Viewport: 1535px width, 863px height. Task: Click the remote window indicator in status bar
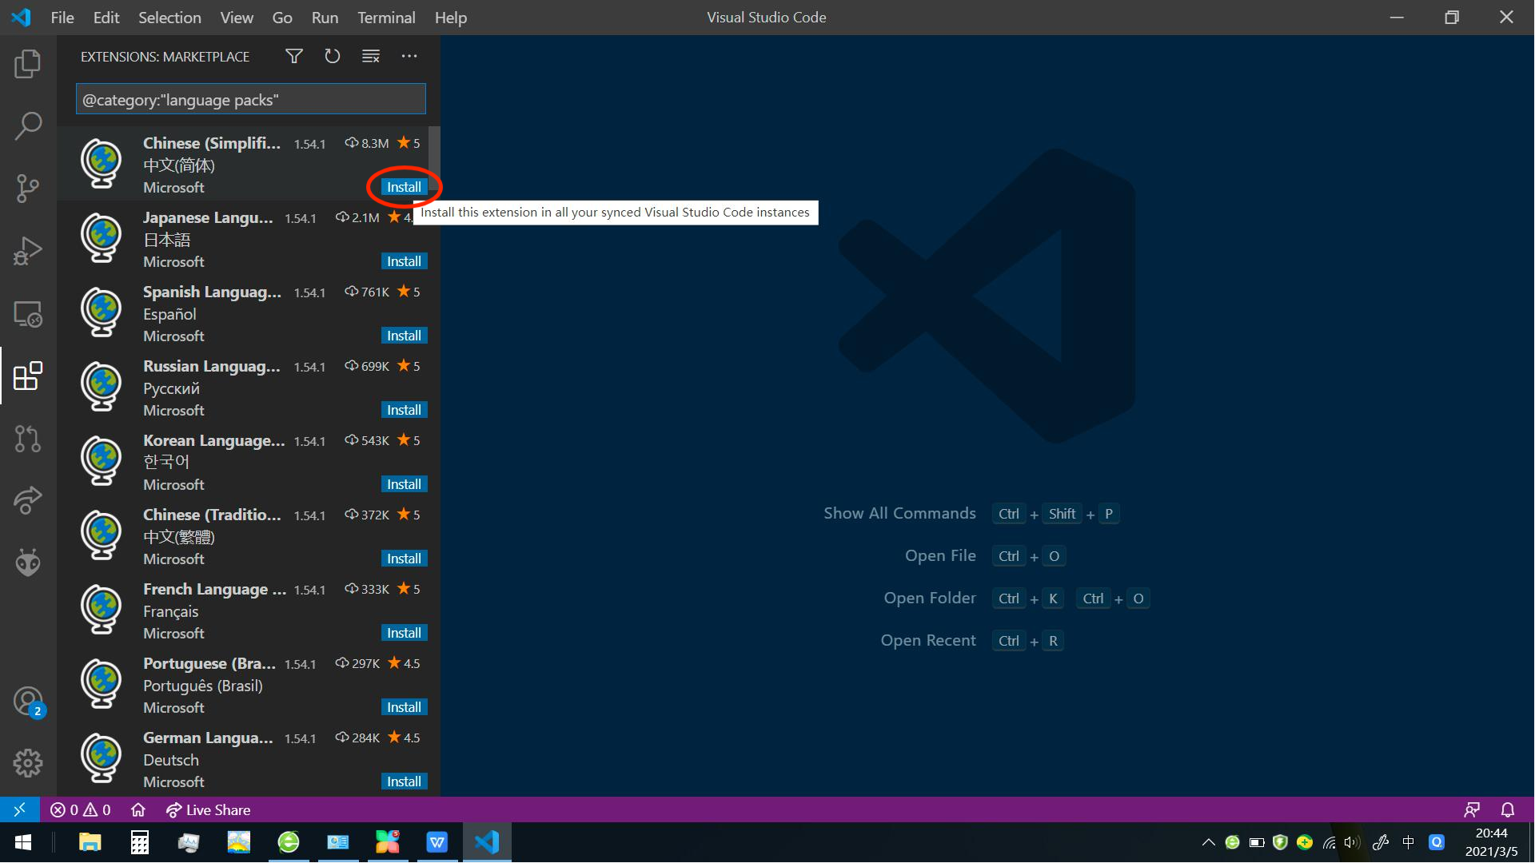pos(19,809)
